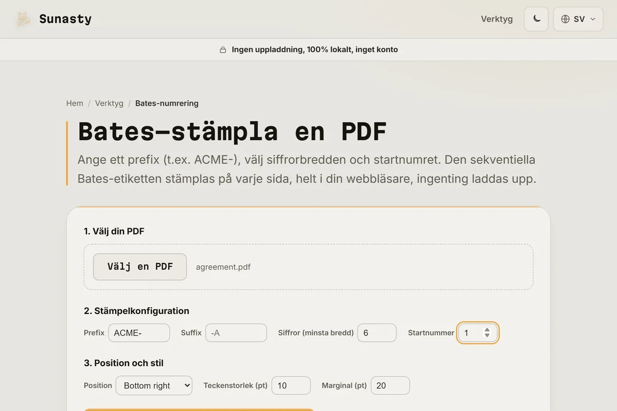This screenshot has width=617, height=411.
Task: Click the Siffror (minsta bredd) field
Action: [x=376, y=333]
